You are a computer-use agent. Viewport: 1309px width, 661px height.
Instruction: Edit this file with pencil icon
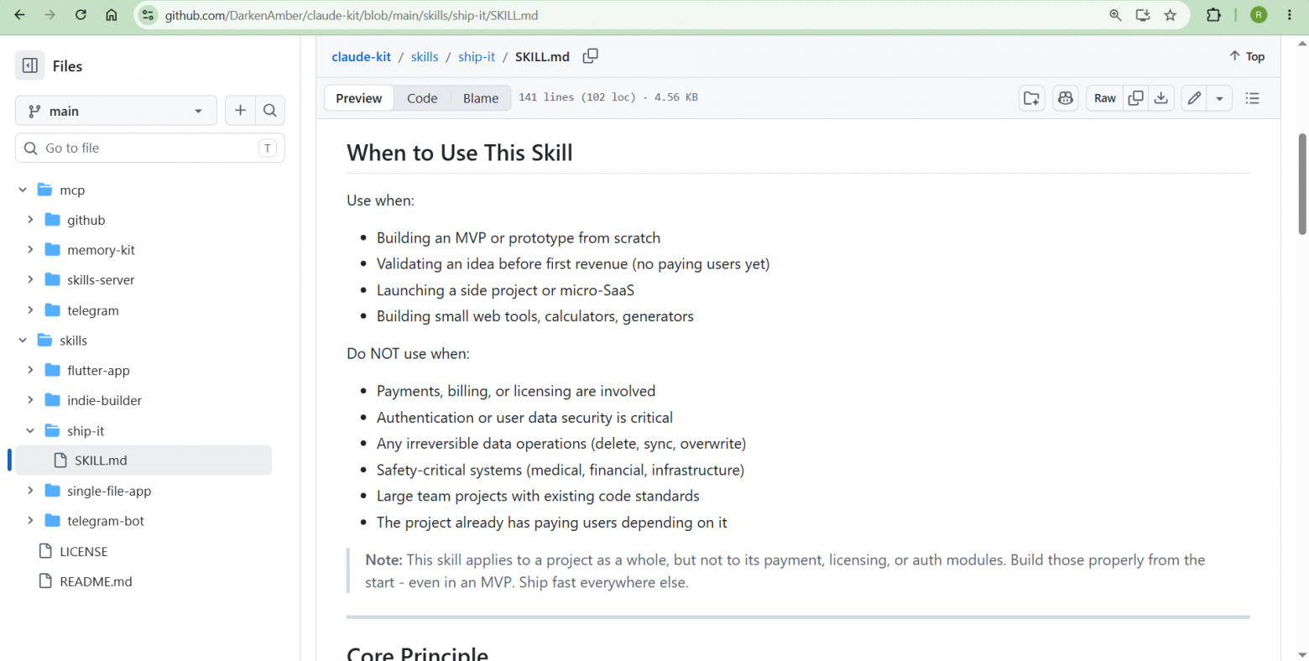[x=1194, y=98]
